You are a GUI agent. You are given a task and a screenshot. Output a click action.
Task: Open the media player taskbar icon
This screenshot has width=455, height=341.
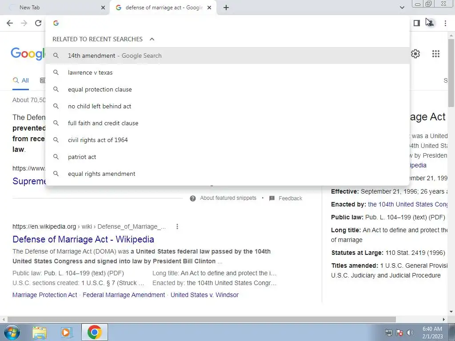[66, 333]
